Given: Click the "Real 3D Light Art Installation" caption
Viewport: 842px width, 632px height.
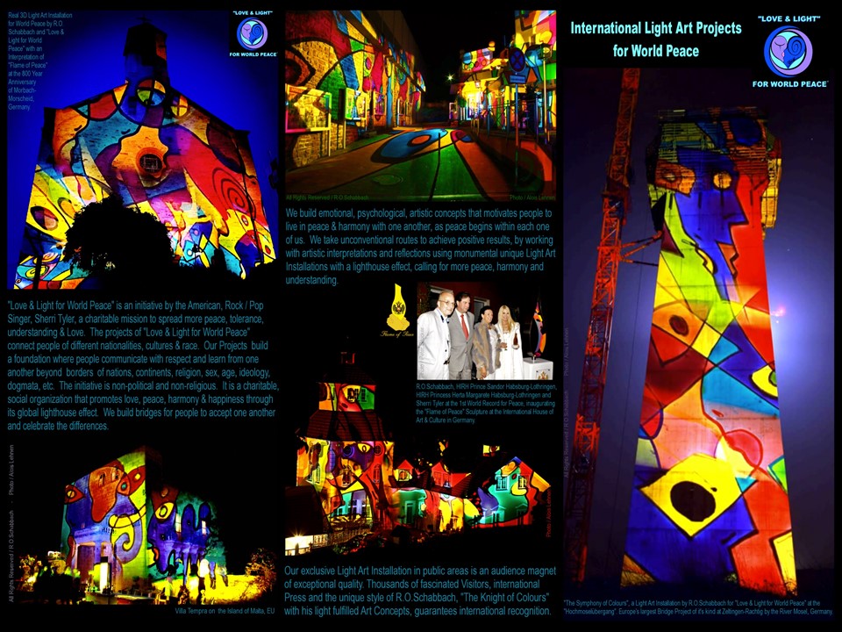Looking at the screenshot, I should coord(39,61).
